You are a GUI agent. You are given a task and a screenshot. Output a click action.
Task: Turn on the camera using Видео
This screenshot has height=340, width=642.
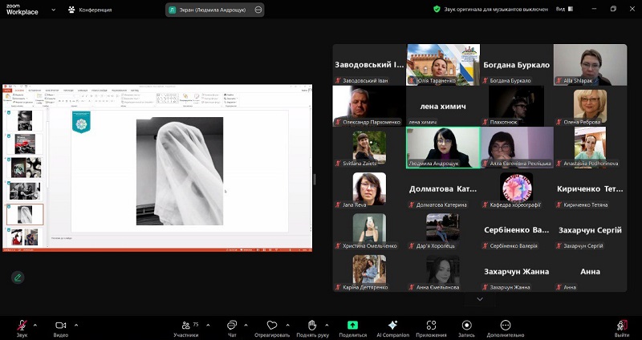tap(60, 326)
